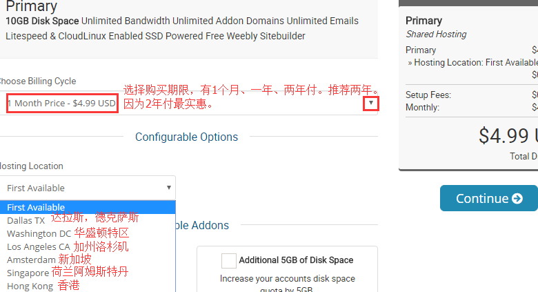The image size is (538, 292).
Task: Open the '1 Month Price - $4.99 USD' selector
Action: 61,104
